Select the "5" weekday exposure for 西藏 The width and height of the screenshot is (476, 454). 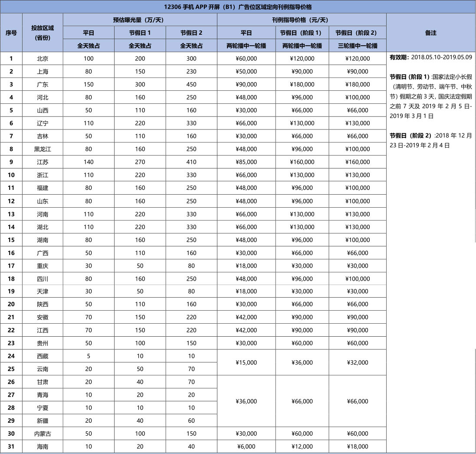89,356
